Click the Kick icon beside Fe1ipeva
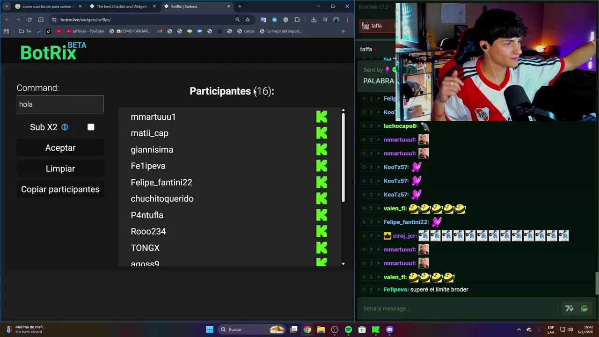This screenshot has width=599, height=337. tap(321, 166)
